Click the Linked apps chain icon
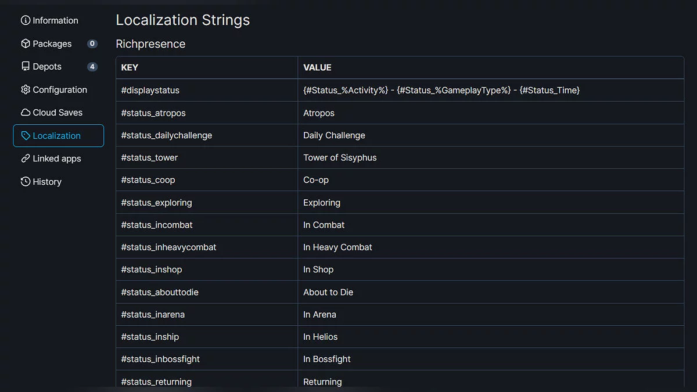 [x=26, y=159]
